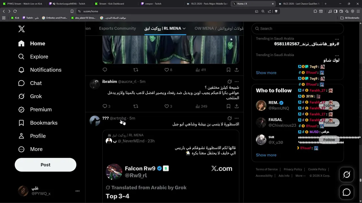Switch to the Esports Community tab

click(x=117, y=28)
